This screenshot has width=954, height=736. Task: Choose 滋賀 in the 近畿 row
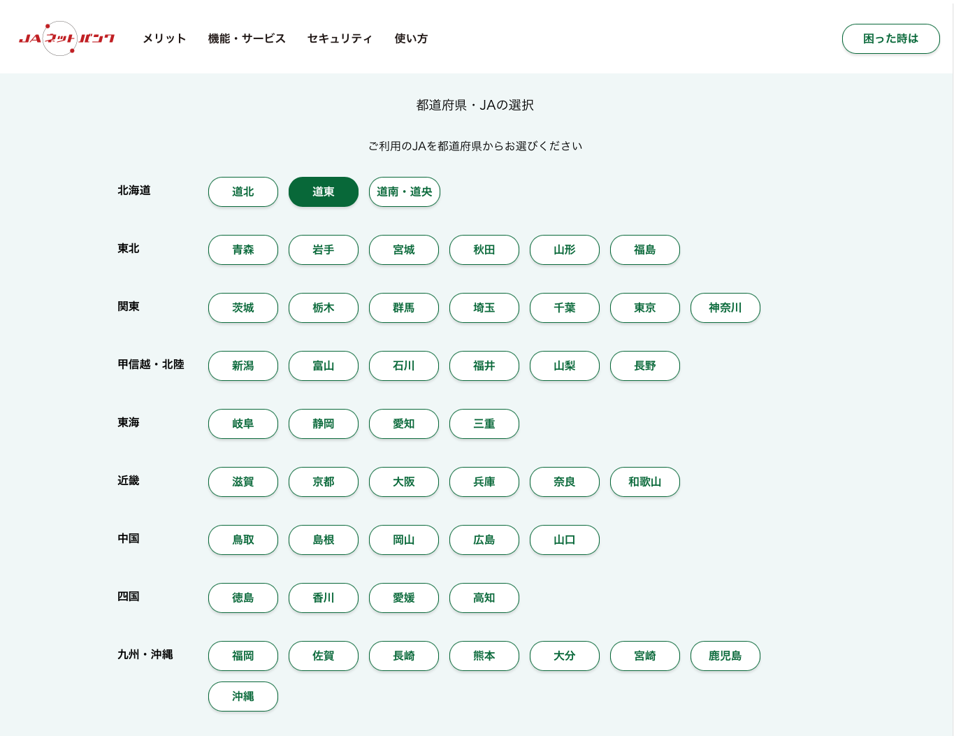pyautogui.click(x=243, y=482)
